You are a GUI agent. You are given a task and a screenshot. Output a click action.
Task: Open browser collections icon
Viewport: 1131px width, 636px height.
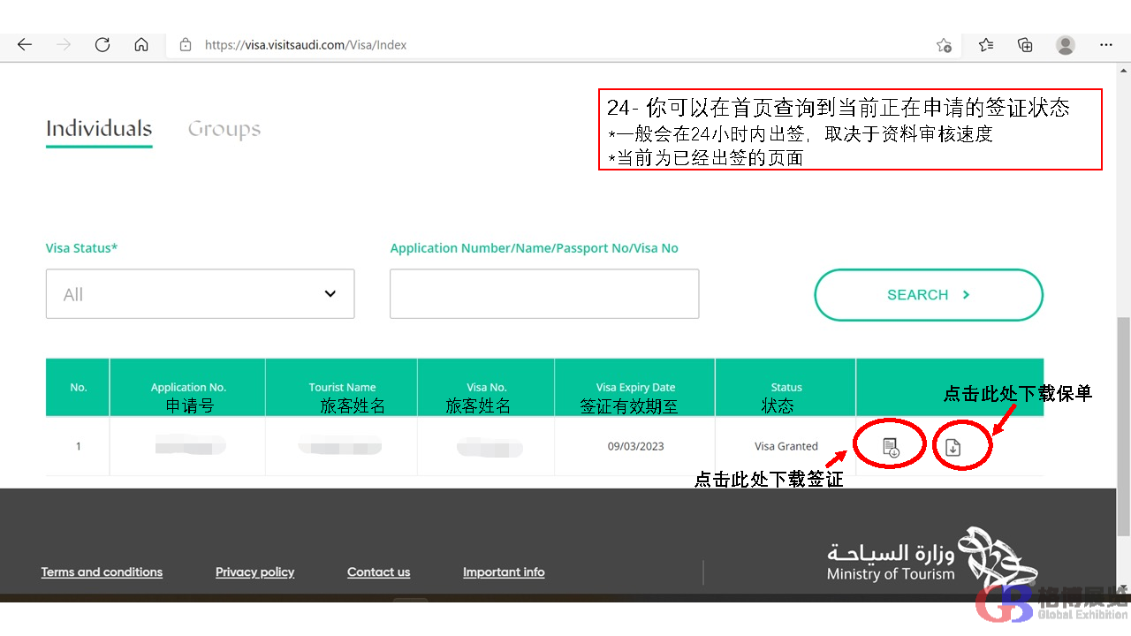[x=1025, y=45]
